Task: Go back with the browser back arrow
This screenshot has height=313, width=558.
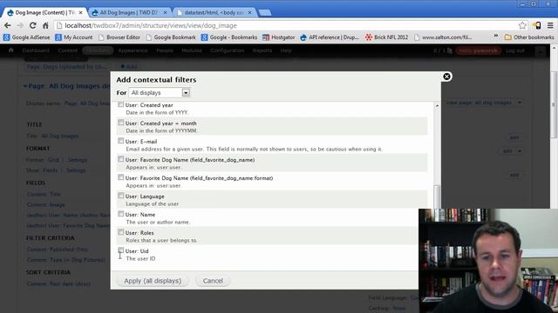Action: coord(8,25)
